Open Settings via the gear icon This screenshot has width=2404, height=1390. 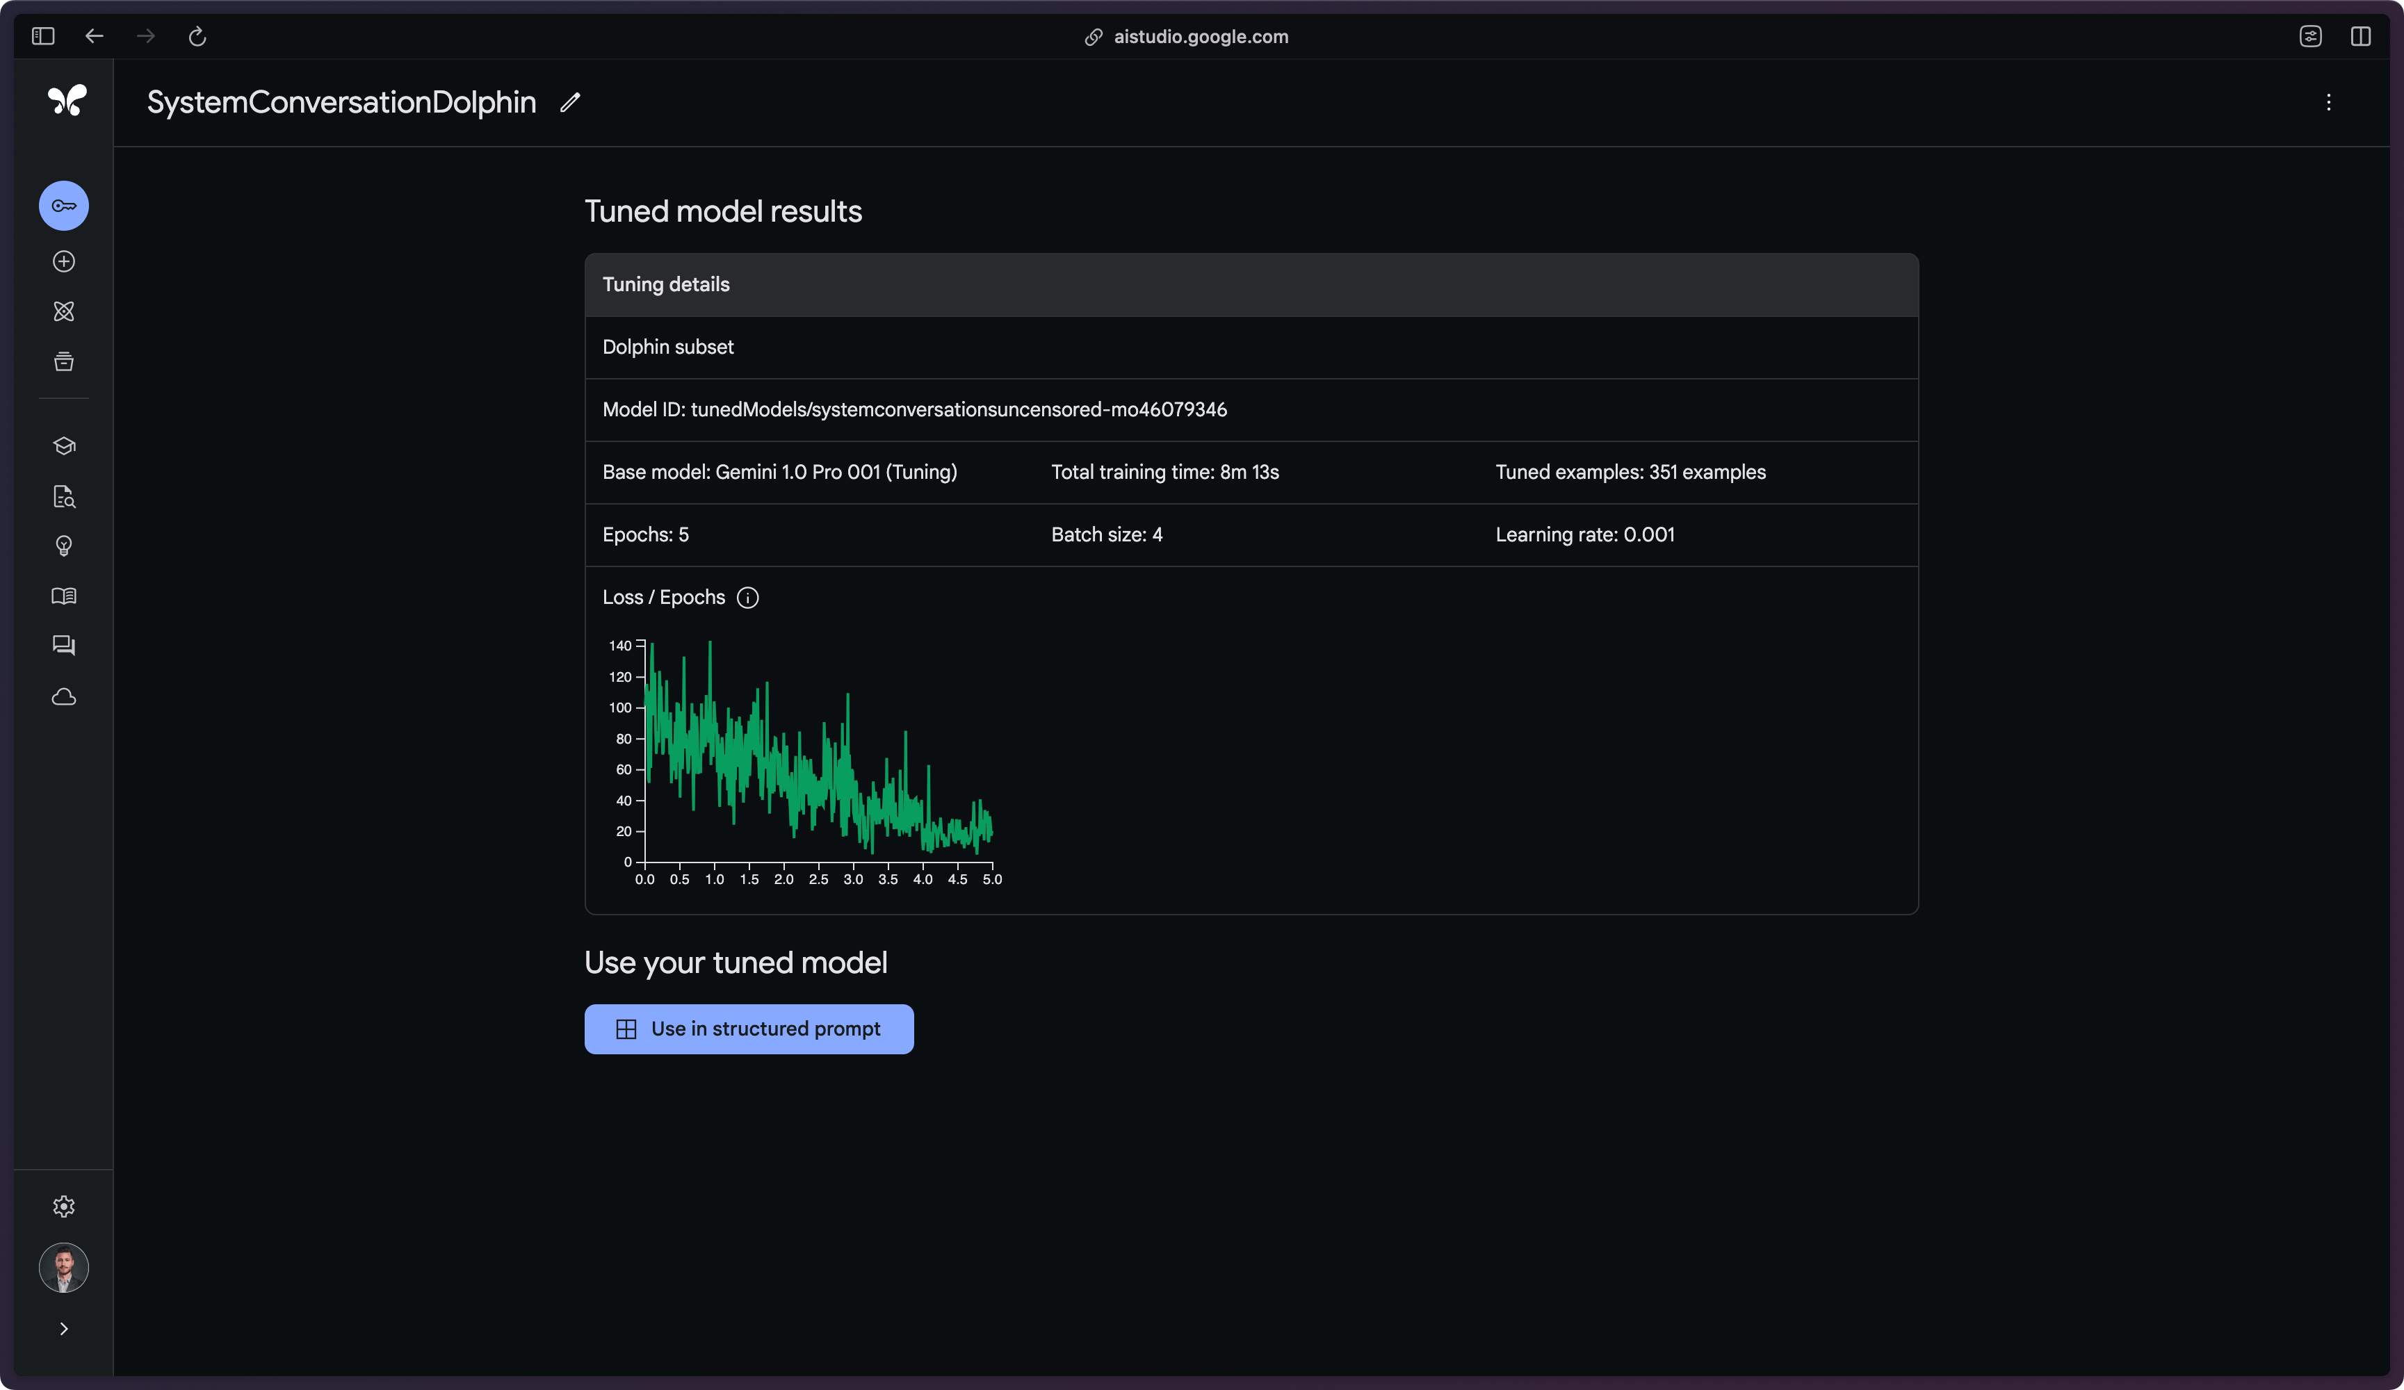pos(63,1206)
